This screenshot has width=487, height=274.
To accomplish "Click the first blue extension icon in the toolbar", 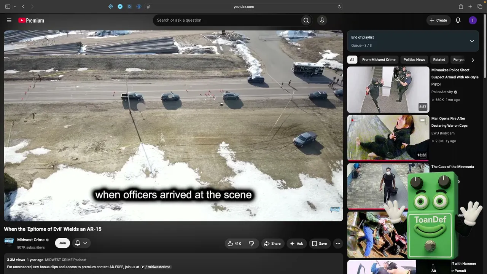I will click(111, 6).
